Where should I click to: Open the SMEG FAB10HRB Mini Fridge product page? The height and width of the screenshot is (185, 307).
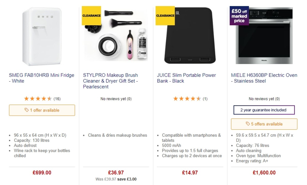(x=41, y=78)
